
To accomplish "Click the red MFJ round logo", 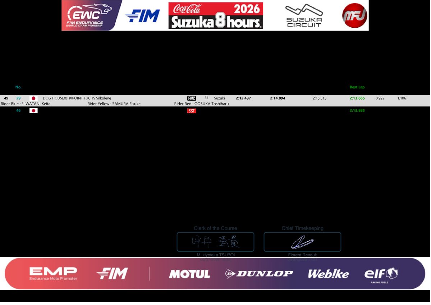I will pos(354,15).
